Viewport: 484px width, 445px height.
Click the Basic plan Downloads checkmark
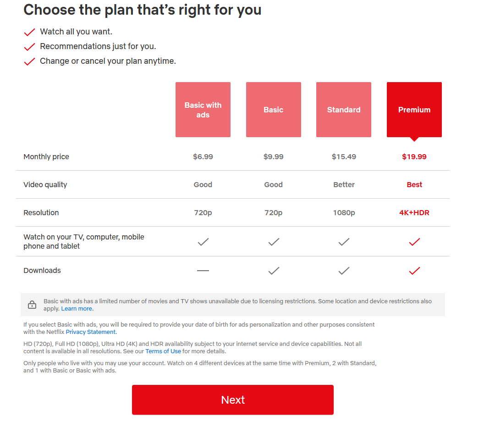(274, 271)
